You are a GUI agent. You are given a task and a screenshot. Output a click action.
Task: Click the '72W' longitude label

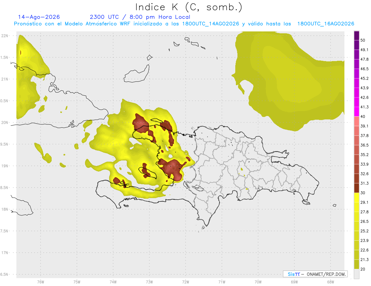click(185, 282)
